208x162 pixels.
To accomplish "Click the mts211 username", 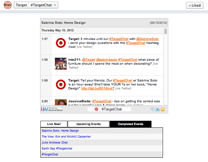I will click(75, 60).
